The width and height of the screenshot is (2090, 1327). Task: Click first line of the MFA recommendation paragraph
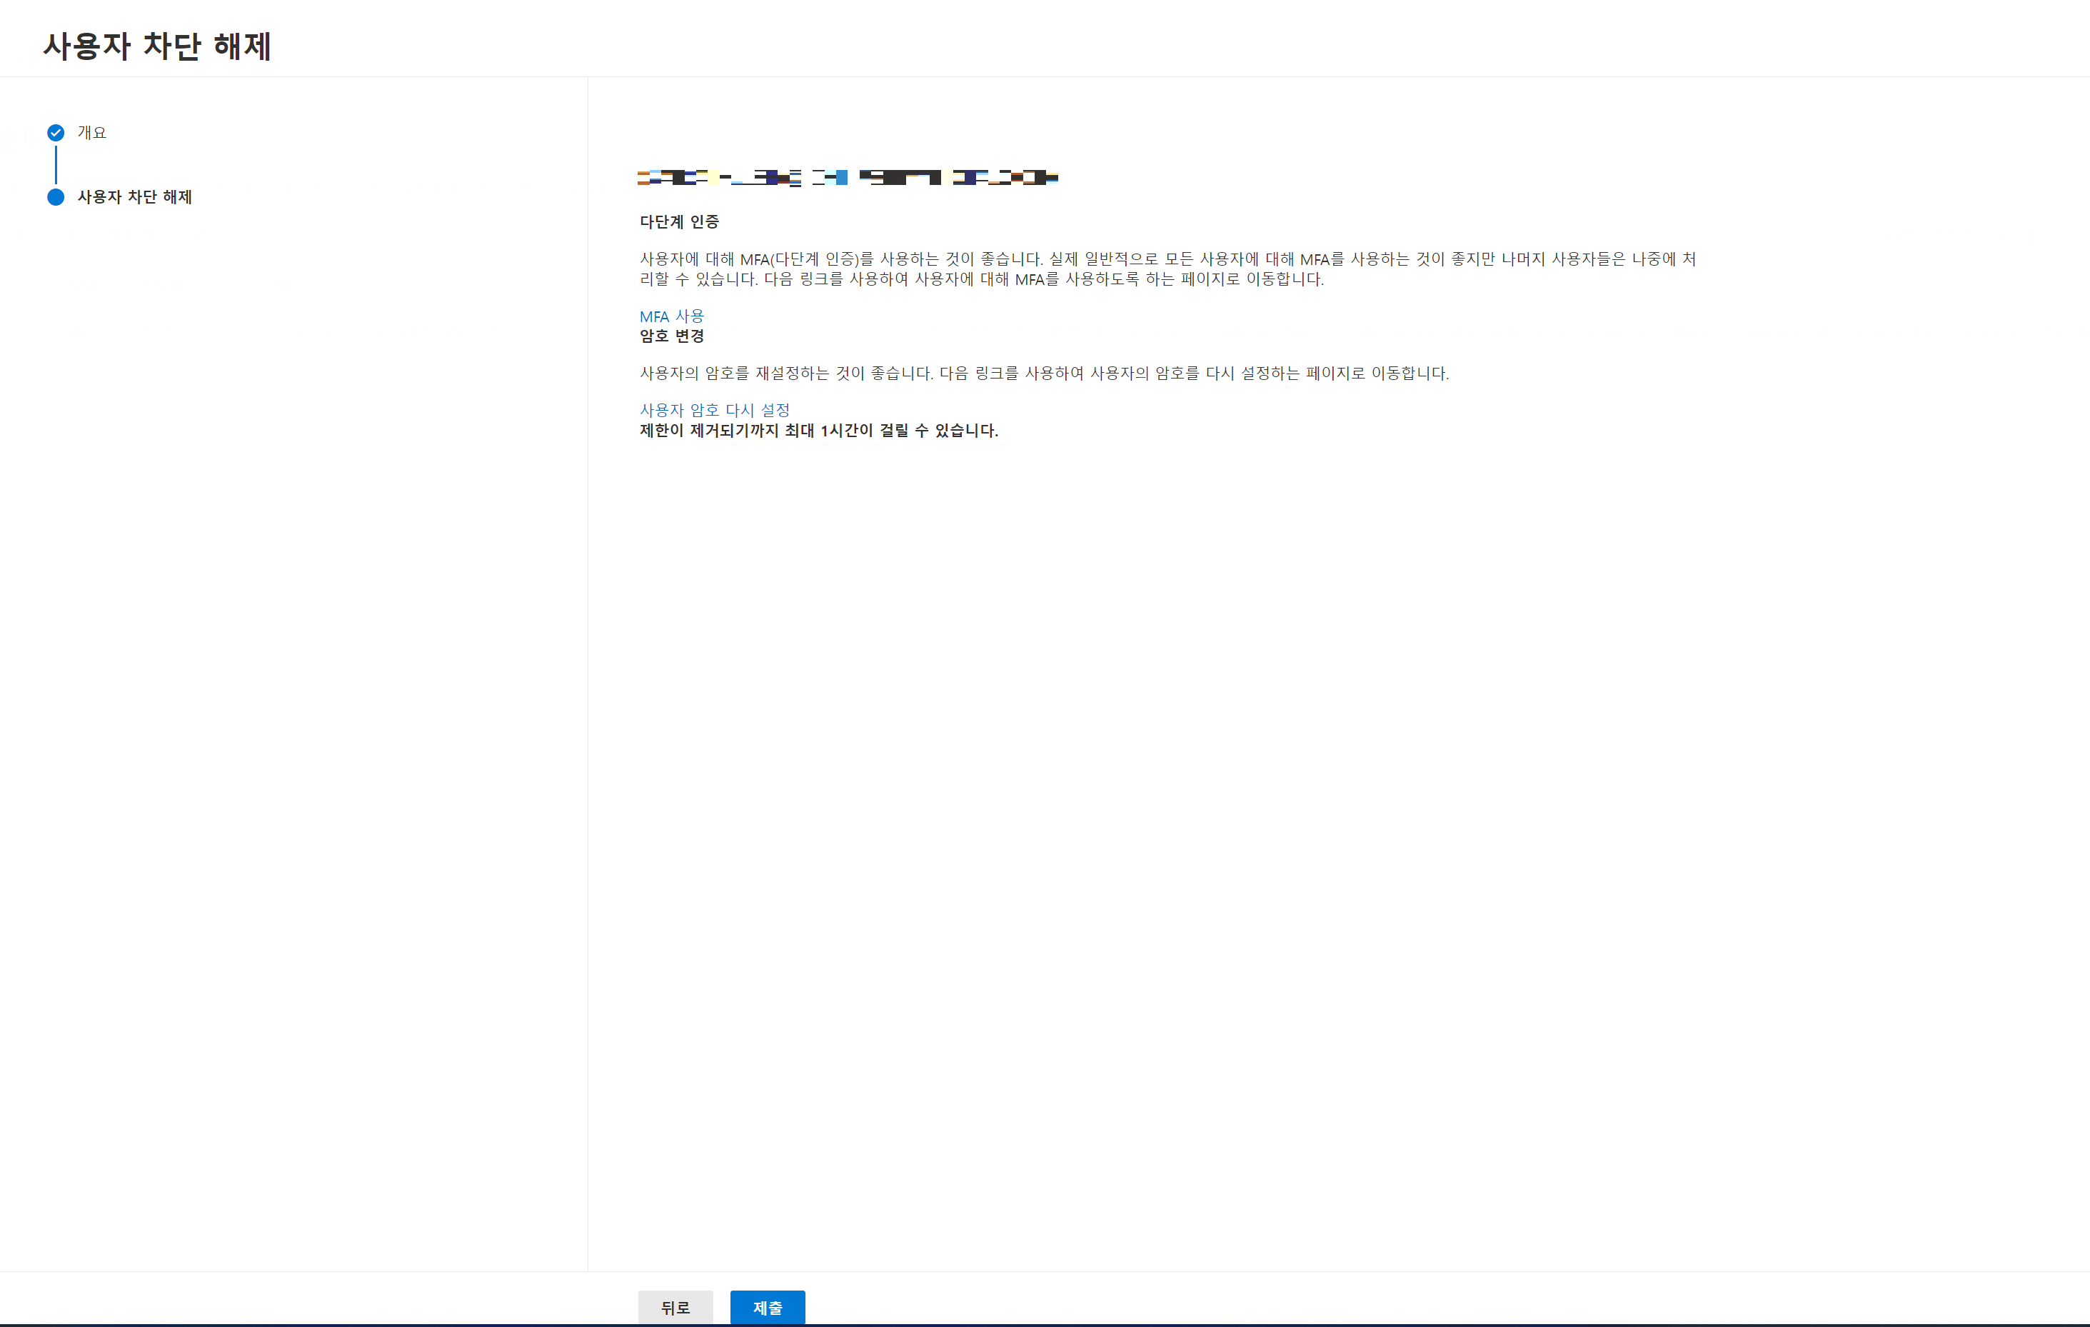click(1167, 259)
